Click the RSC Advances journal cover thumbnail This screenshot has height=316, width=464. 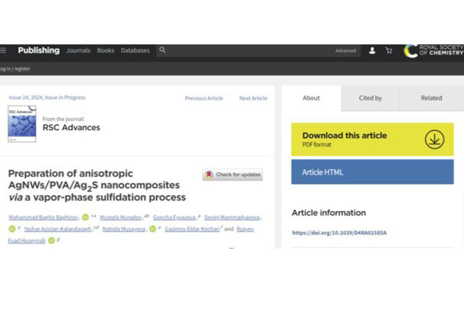(x=22, y=124)
